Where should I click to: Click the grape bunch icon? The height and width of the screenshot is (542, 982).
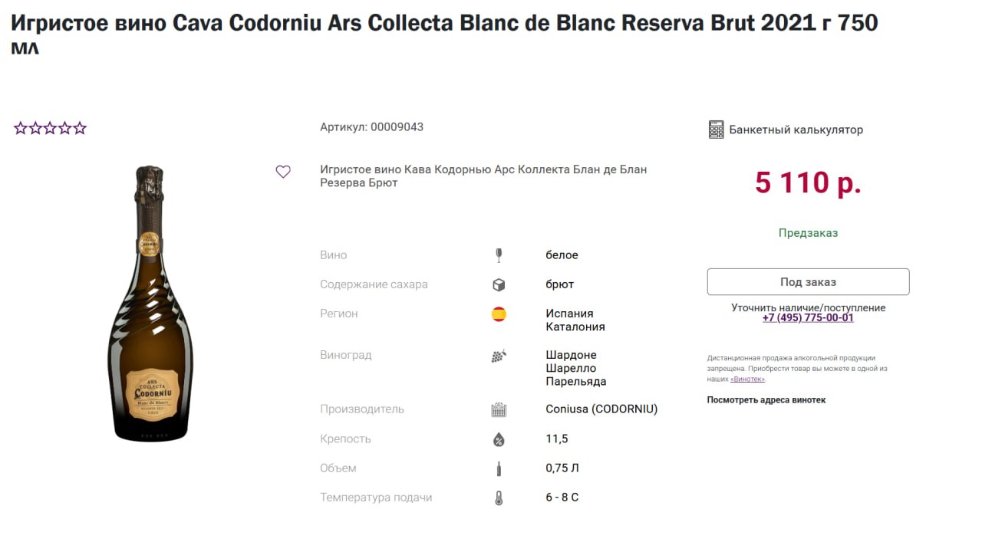[x=499, y=356]
